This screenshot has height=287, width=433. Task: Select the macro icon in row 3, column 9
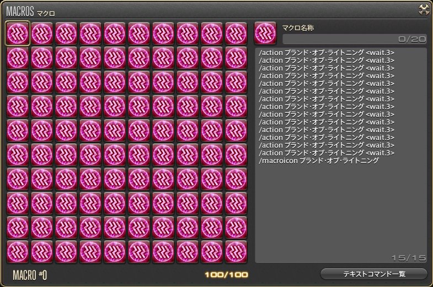coord(211,82)
